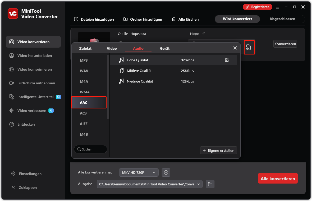This screenshot has width=312, height=201.
Task: Choose M4A format in list
Action: click(x=89, y=81)
